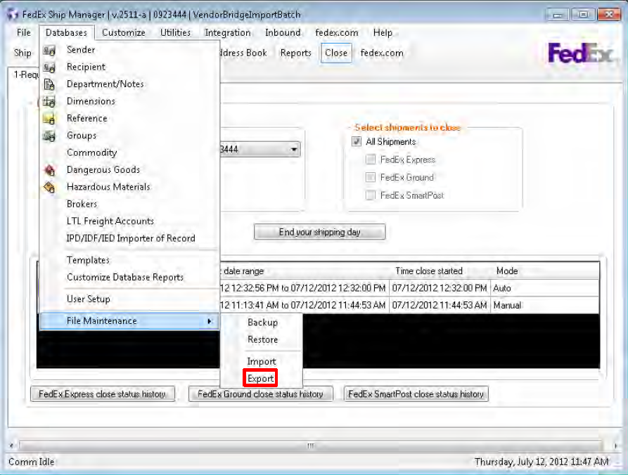Click the Sender database icon
The height and width of the screenshot is (475, 628).
(49, 51)
